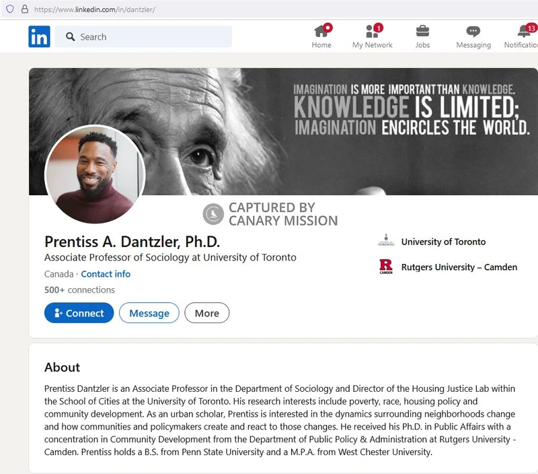Open the Home navigation icon
538x474 pixels.
(321, 31)
